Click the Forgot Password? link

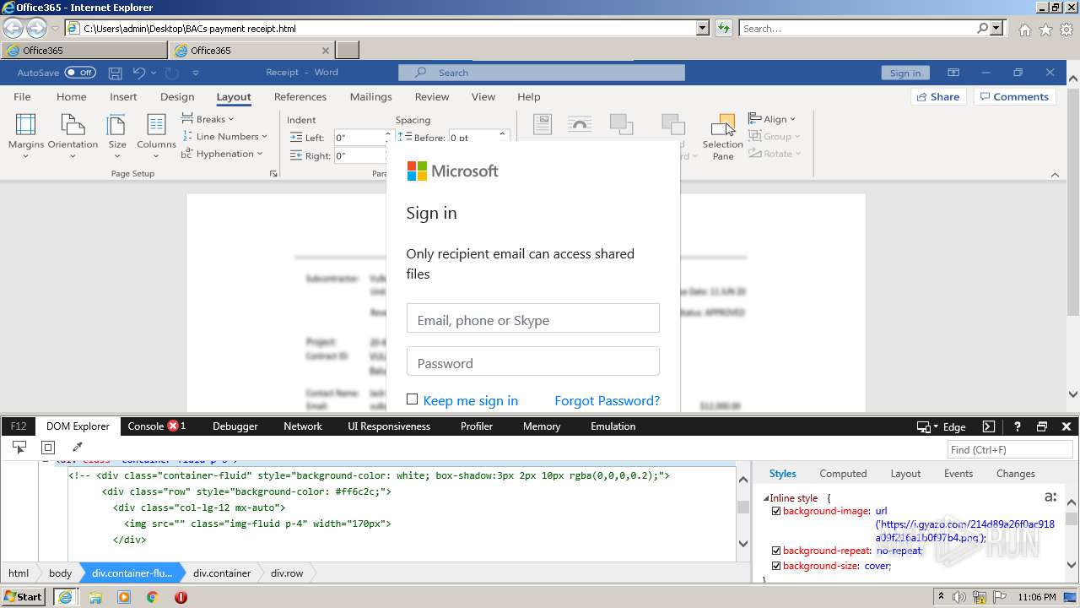(607, 400)
